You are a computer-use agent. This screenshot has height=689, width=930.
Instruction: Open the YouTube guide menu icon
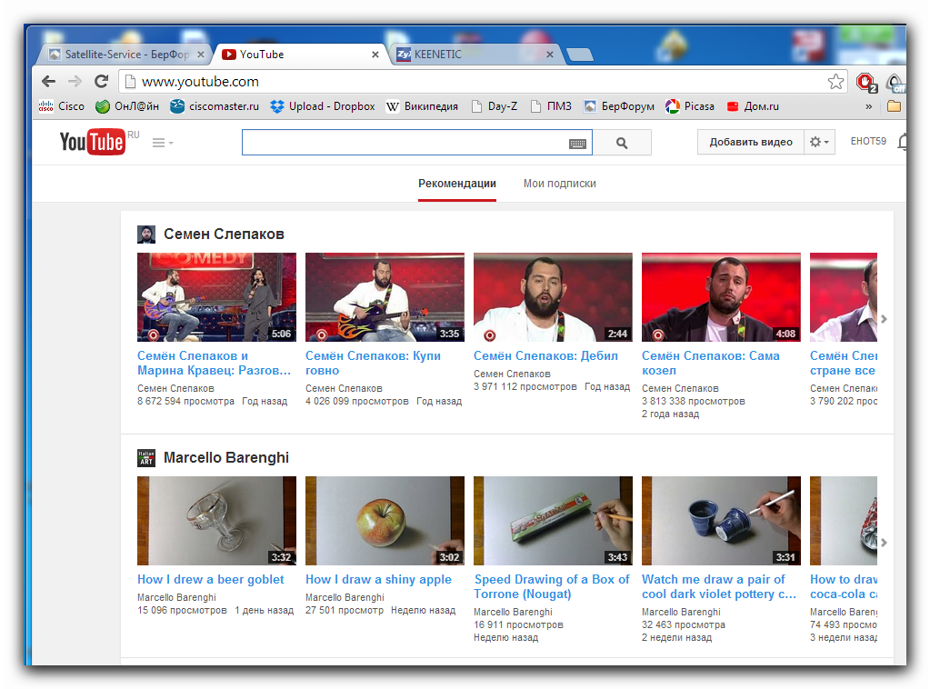tap(162, 143)
